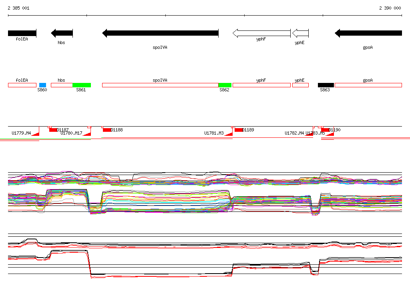Click the D1190 label text
410x286 pixels.
(334, 130)
